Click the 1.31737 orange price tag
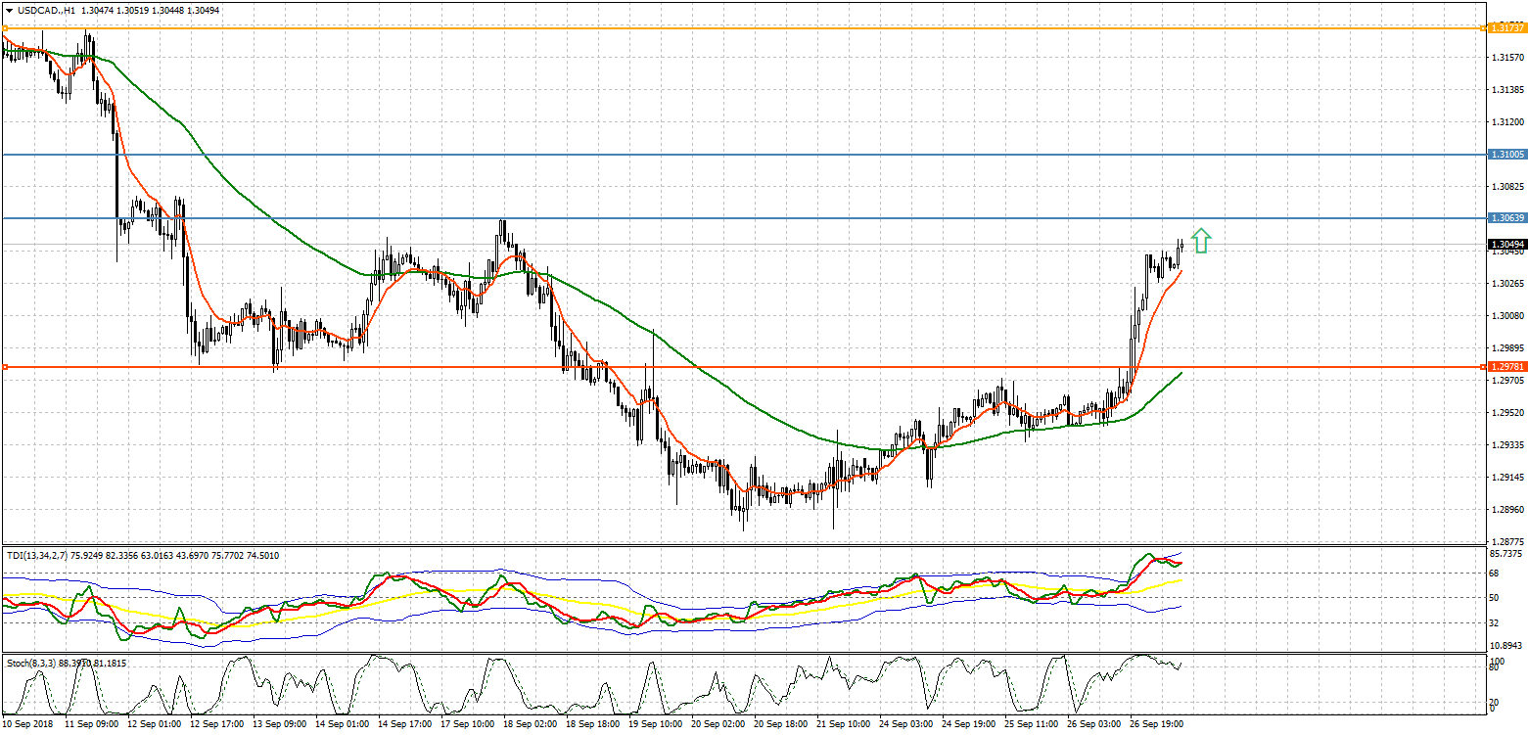The width and height of the screenshot is (1528, 735). click(1505, 28)
